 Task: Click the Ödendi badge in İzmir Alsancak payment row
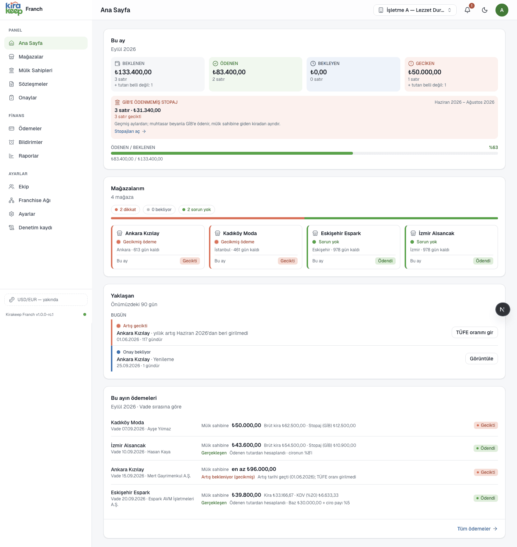tap(486, 448)
